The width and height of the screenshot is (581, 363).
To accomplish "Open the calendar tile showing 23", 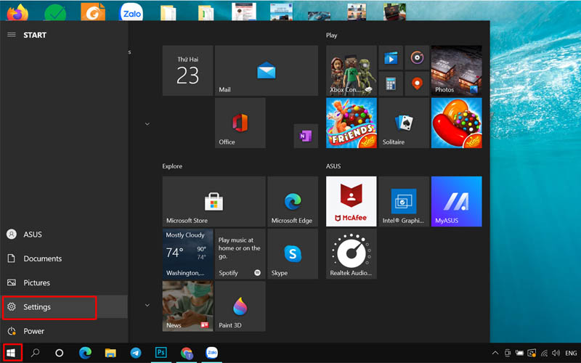I will (187, 71).
